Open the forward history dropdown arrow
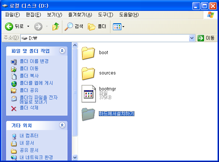 (47, 26)
